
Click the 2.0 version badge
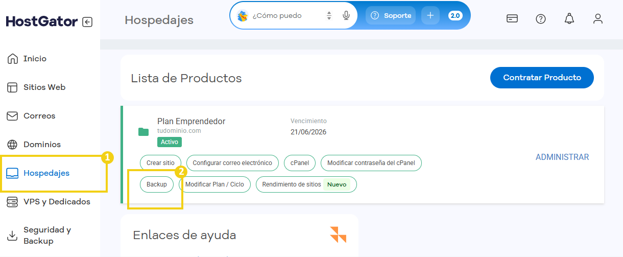click(x=455, y=15)
